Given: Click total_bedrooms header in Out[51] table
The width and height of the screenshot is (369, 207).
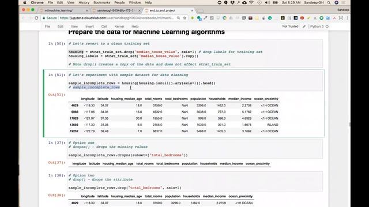Looking at the screenshot, I should click(x=176, y=99).
